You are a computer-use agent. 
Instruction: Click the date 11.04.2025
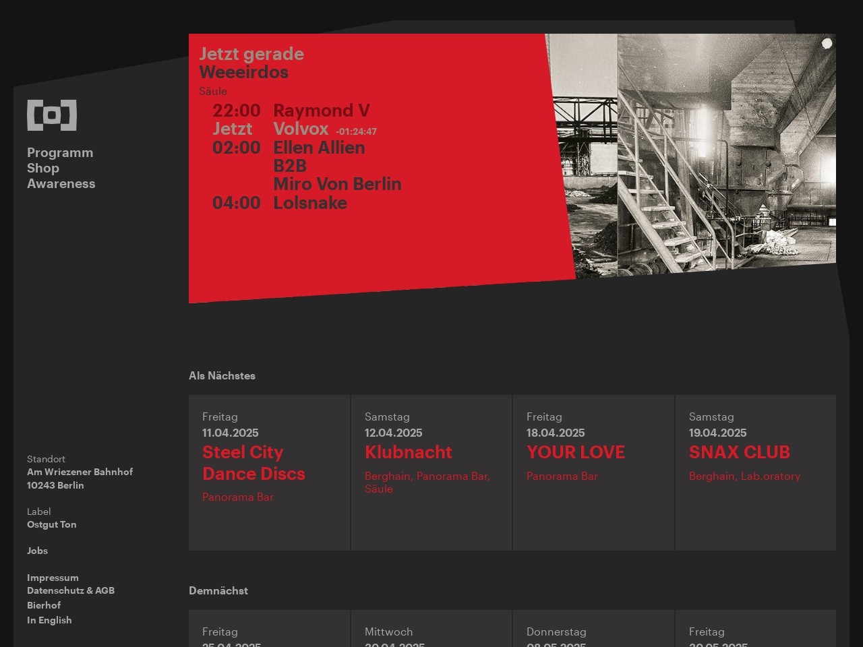(231, 433)
